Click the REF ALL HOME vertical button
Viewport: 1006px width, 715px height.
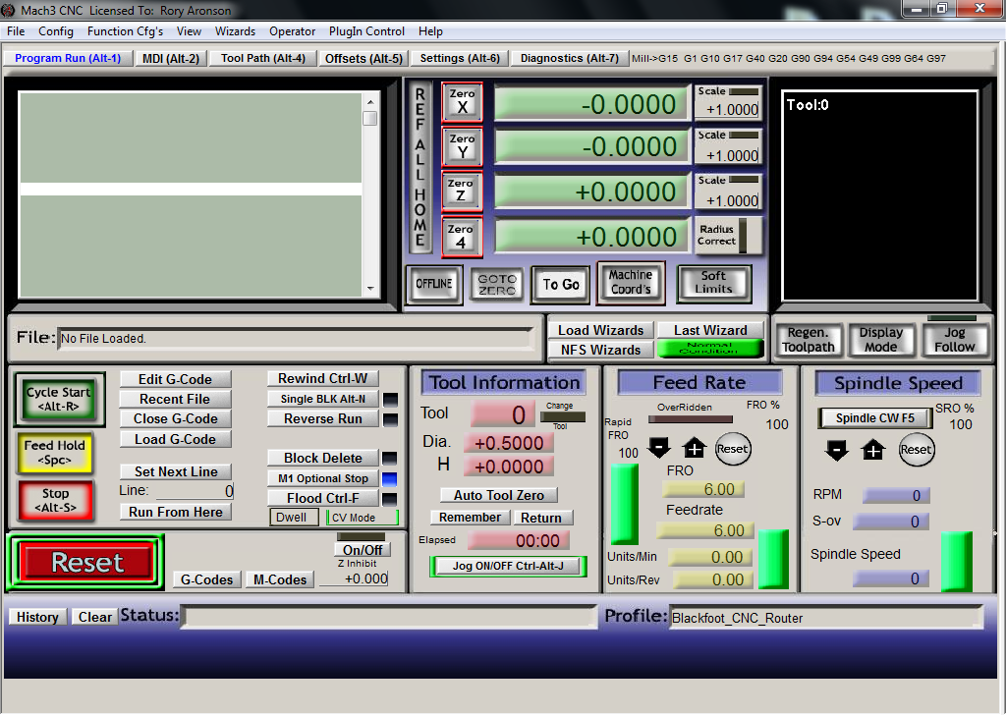[419, 168]
